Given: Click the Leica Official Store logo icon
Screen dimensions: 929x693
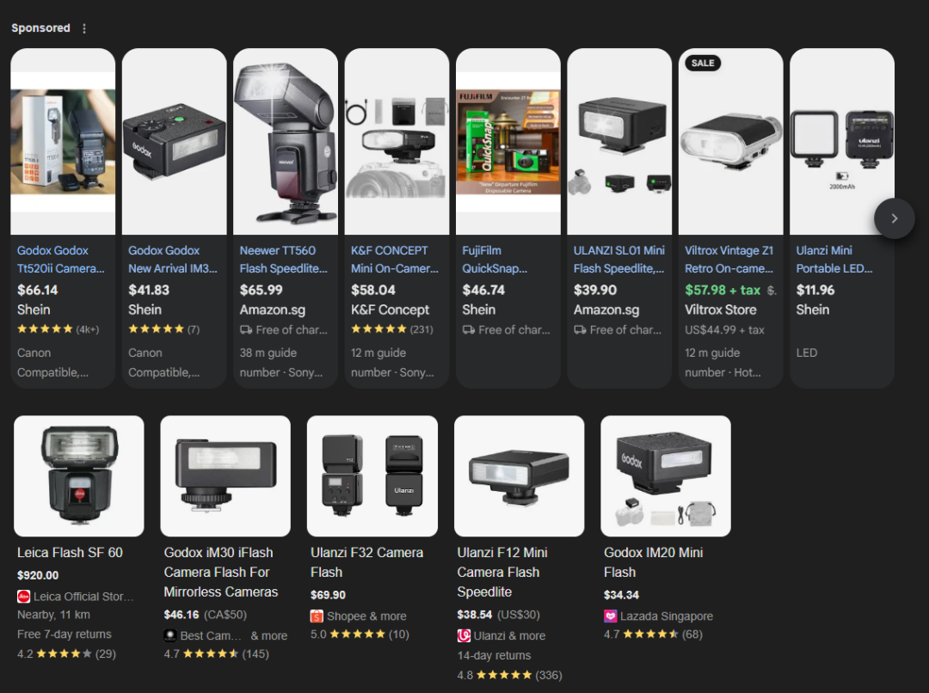Looking at the screenshot, I should pyautogui.click(x=24, y=597).
